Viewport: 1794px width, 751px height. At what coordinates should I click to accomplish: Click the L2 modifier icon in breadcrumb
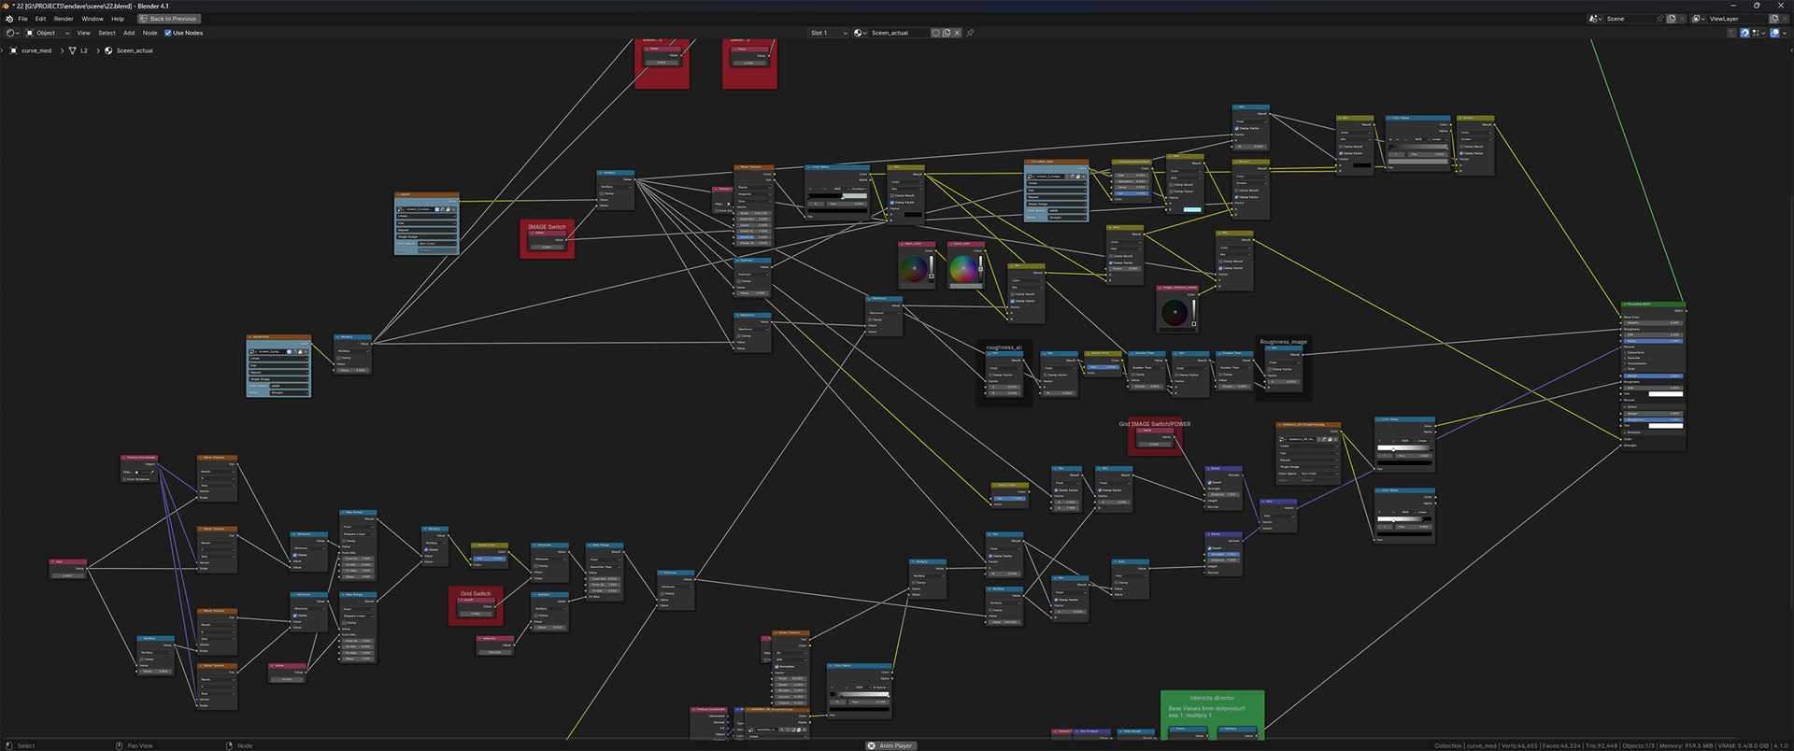[72, 50]
